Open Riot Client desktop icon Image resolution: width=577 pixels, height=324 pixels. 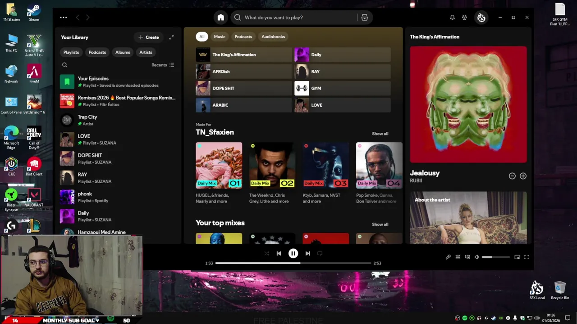34,167
